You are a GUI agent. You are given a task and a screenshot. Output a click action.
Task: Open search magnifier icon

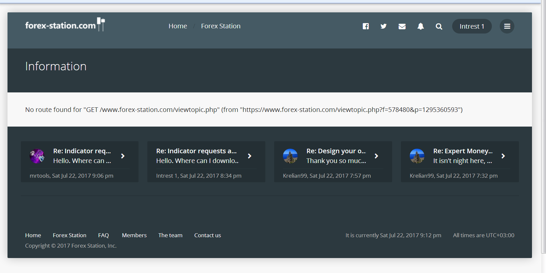[x=439, y=26]
